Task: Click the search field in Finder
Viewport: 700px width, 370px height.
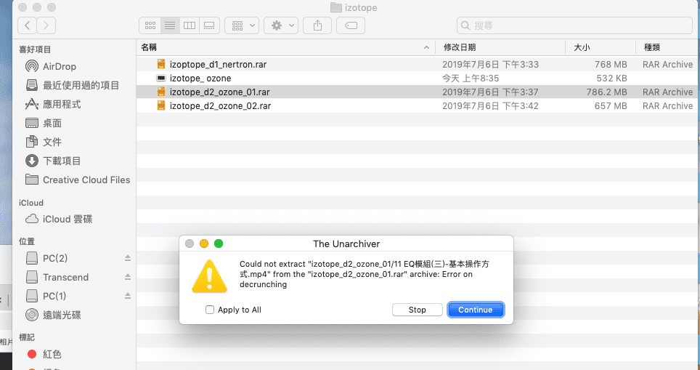Action: pyautogui.click(x=574, y=25)
